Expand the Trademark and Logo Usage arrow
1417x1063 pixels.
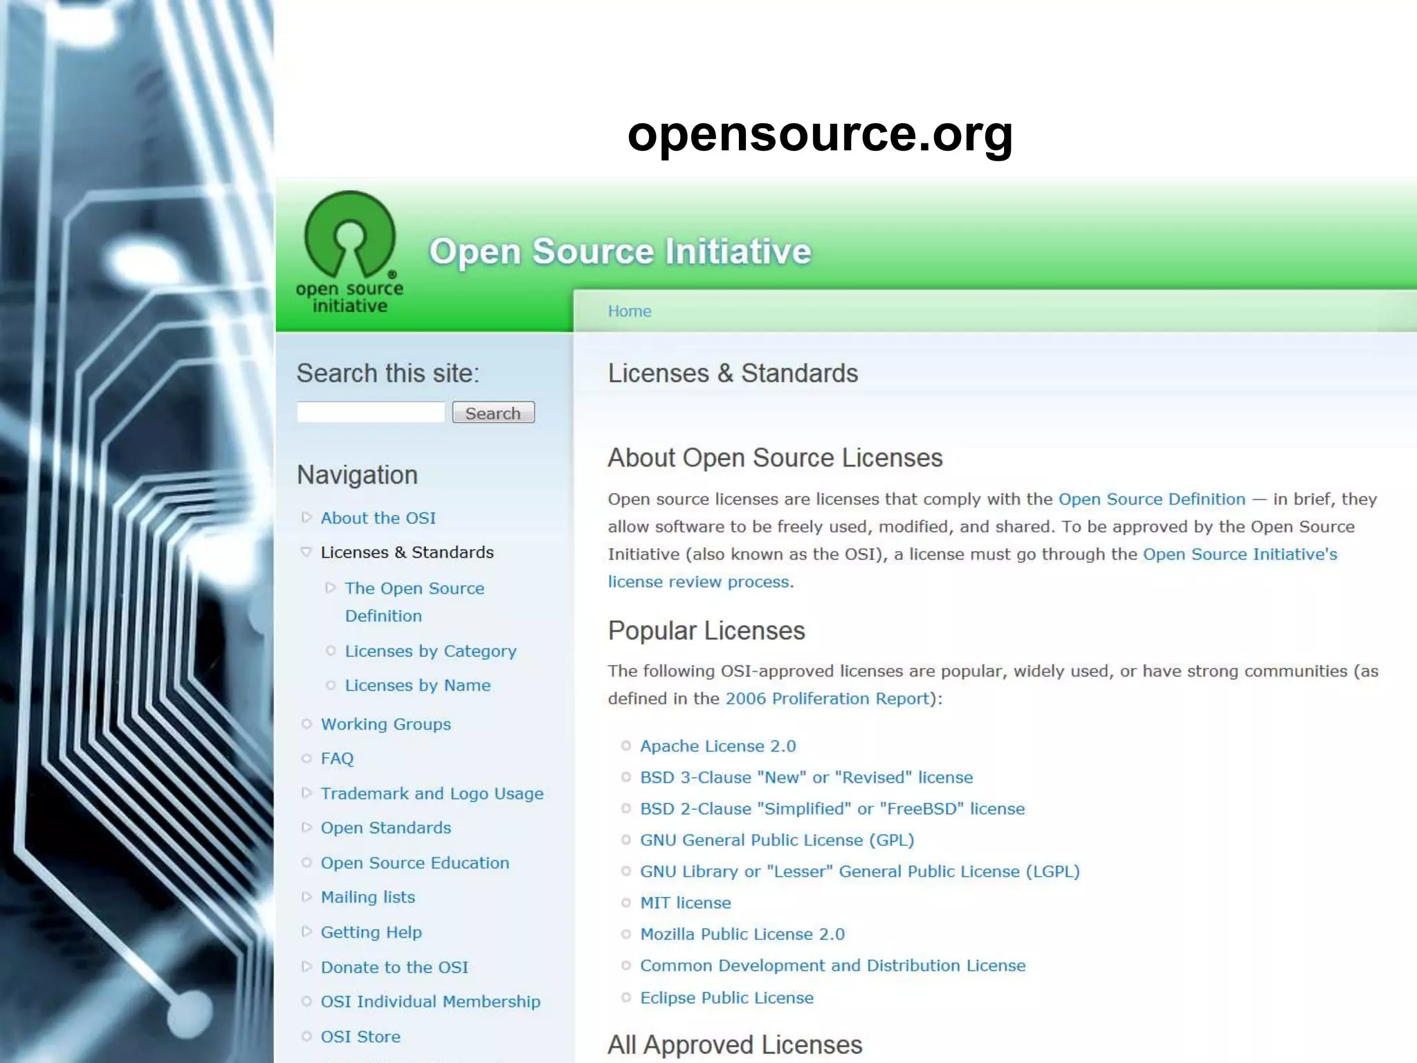click(307, 793)
